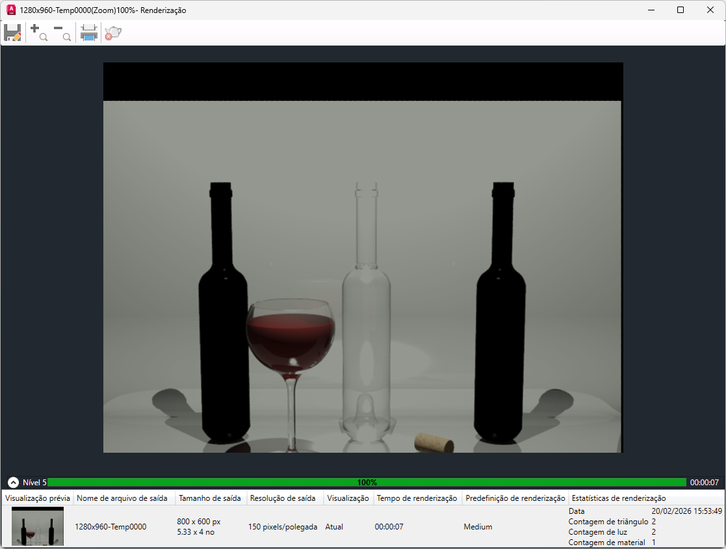Click the Nível 5 render level label
This screenshot has height=549, width=726.
coord(34,482)
